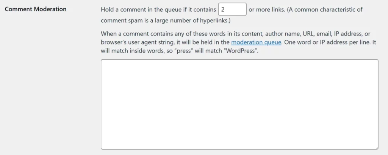Click the Comment Moderation section heading

(x=36, y=9)
